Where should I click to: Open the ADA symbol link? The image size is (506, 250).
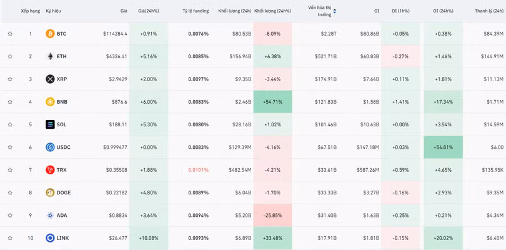pyautogui.click(x=61, y=216)
